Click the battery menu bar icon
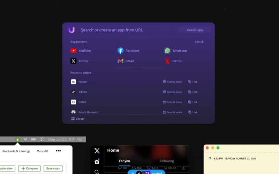The height and width of the screenshot is (174, 279). click(33, 140)
